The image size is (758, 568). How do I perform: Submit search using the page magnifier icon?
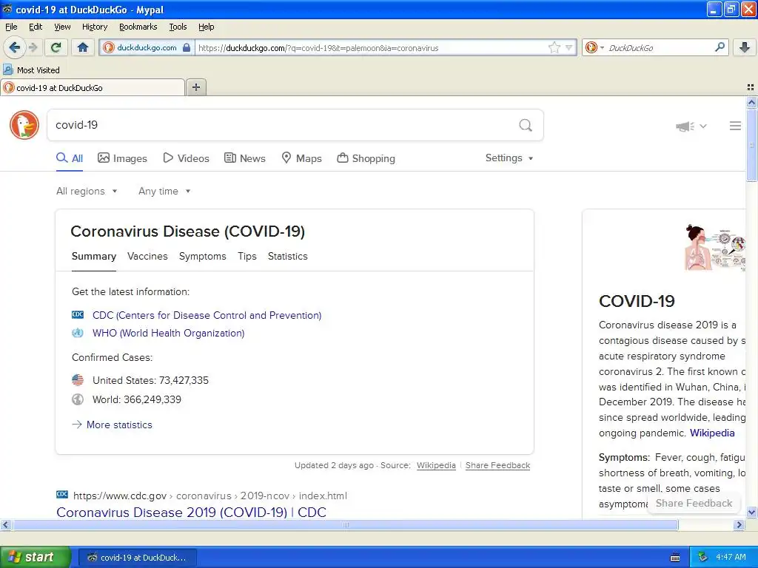(526, 125)
